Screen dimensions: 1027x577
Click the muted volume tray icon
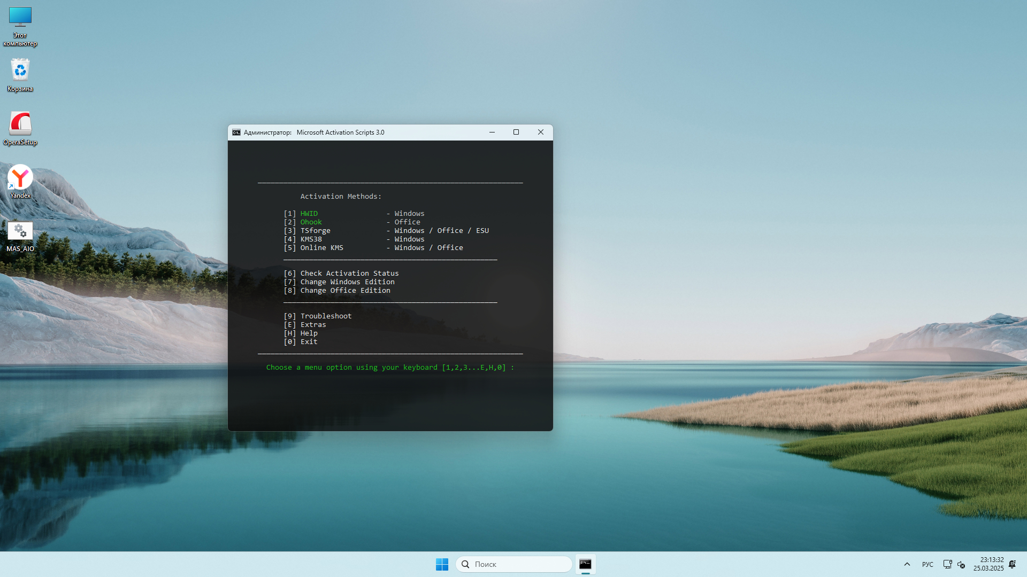(x=961, y=564)
